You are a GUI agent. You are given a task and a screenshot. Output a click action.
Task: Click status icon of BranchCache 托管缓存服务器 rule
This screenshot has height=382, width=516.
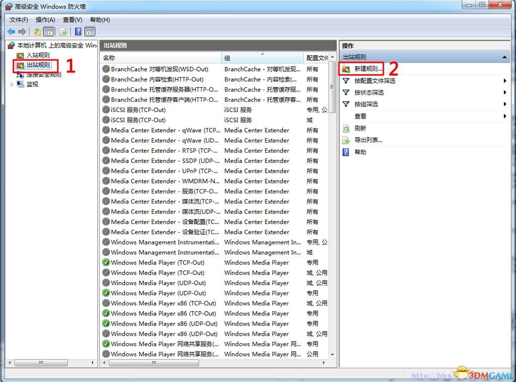coord(106,90)
